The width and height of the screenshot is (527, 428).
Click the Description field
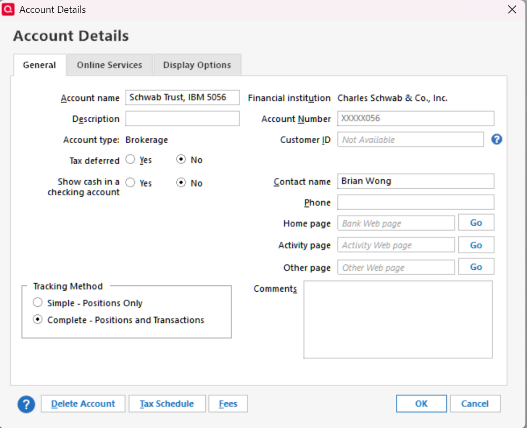tap(183, 119)
